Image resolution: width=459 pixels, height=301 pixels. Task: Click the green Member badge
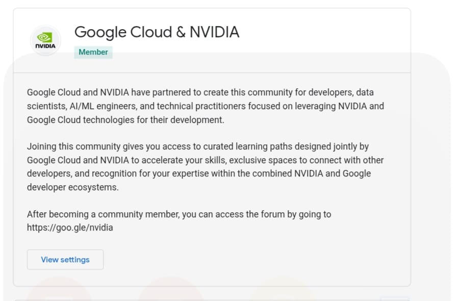point(93,52)
